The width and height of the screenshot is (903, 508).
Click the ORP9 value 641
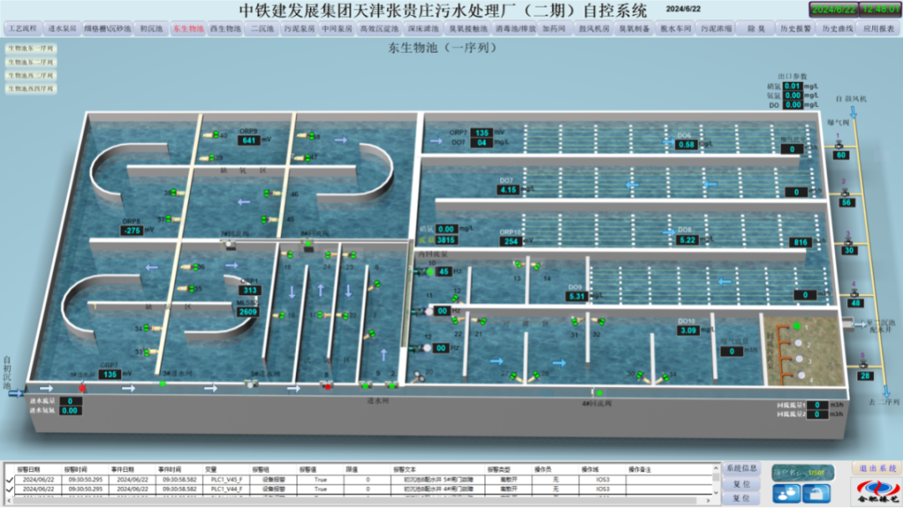[249, 140]
